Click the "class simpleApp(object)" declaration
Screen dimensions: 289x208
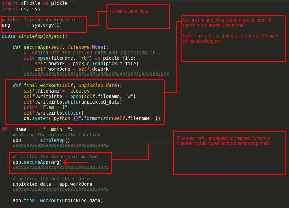[x=34, y=36]
